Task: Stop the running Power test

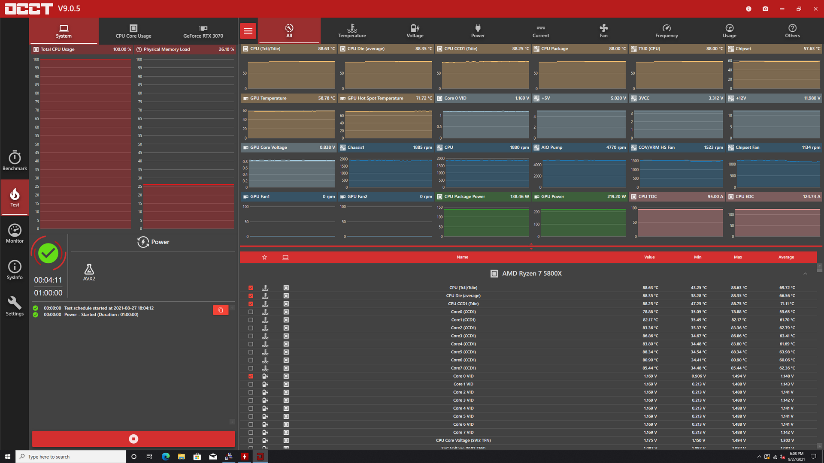Action: pos(133,439)
